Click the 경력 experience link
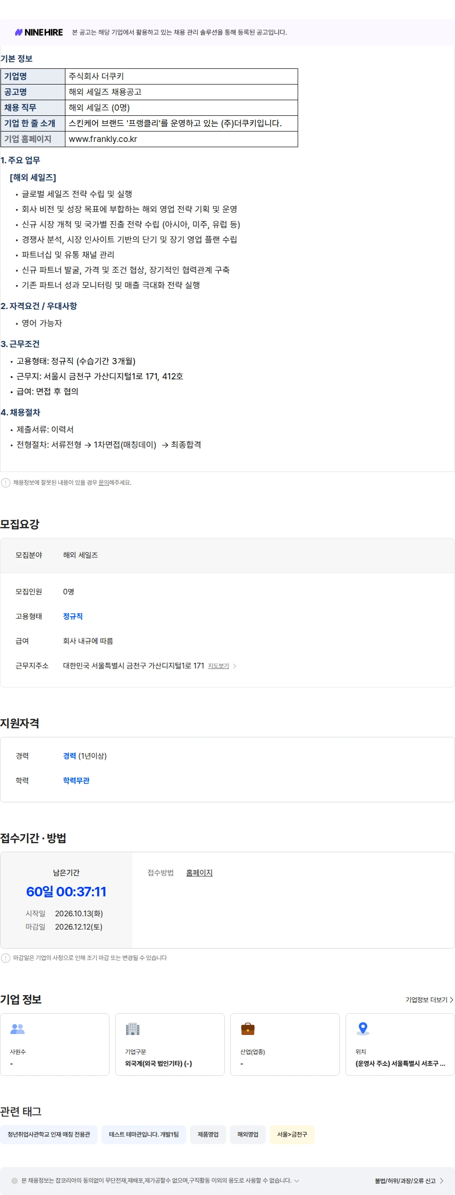This screenshot has width=455, height=1195. (70, 756)
